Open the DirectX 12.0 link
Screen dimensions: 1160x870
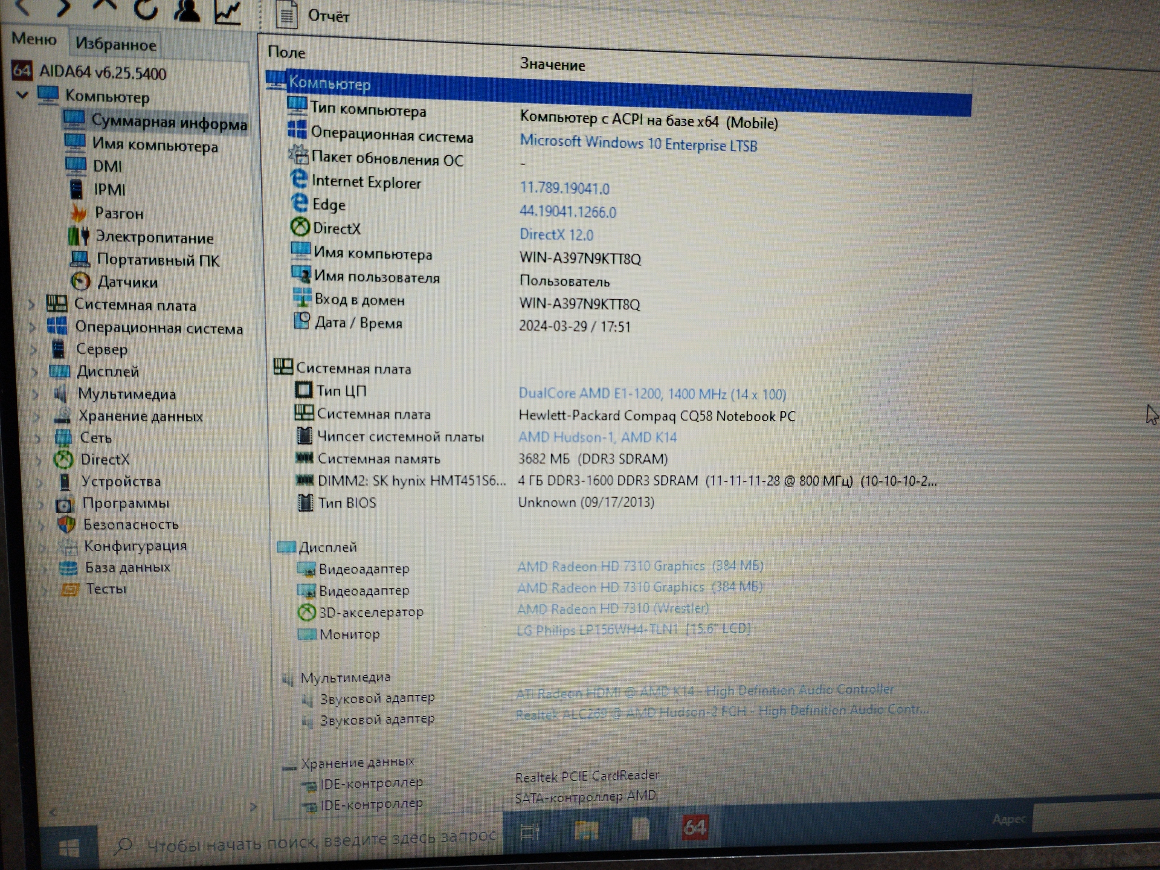point(556,234)
